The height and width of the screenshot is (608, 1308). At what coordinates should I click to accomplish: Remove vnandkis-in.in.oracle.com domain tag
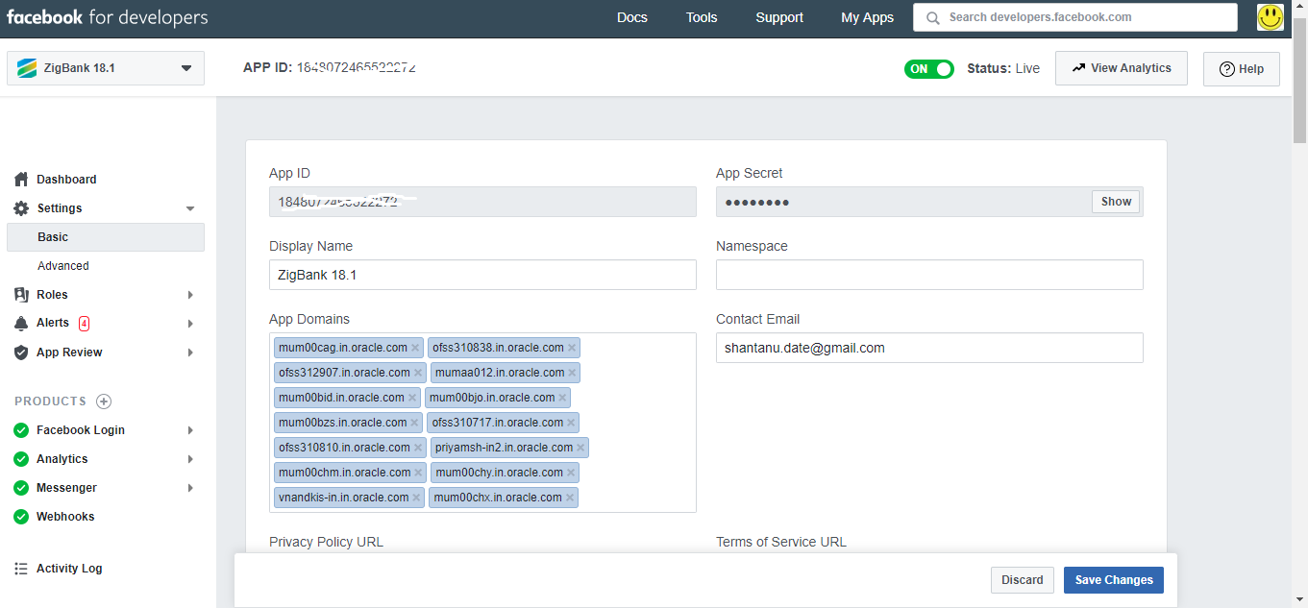click(x=416, y=498)
